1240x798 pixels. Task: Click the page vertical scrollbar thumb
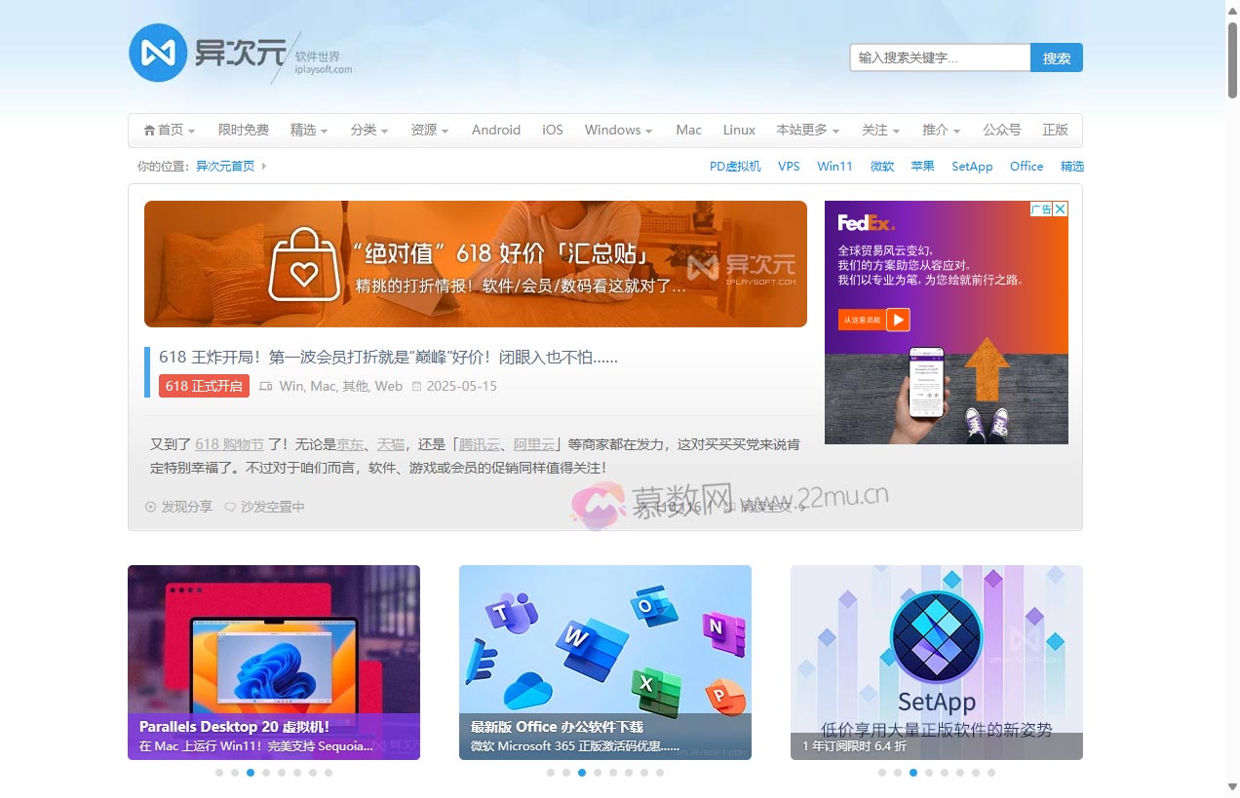tap(1232, 58)
